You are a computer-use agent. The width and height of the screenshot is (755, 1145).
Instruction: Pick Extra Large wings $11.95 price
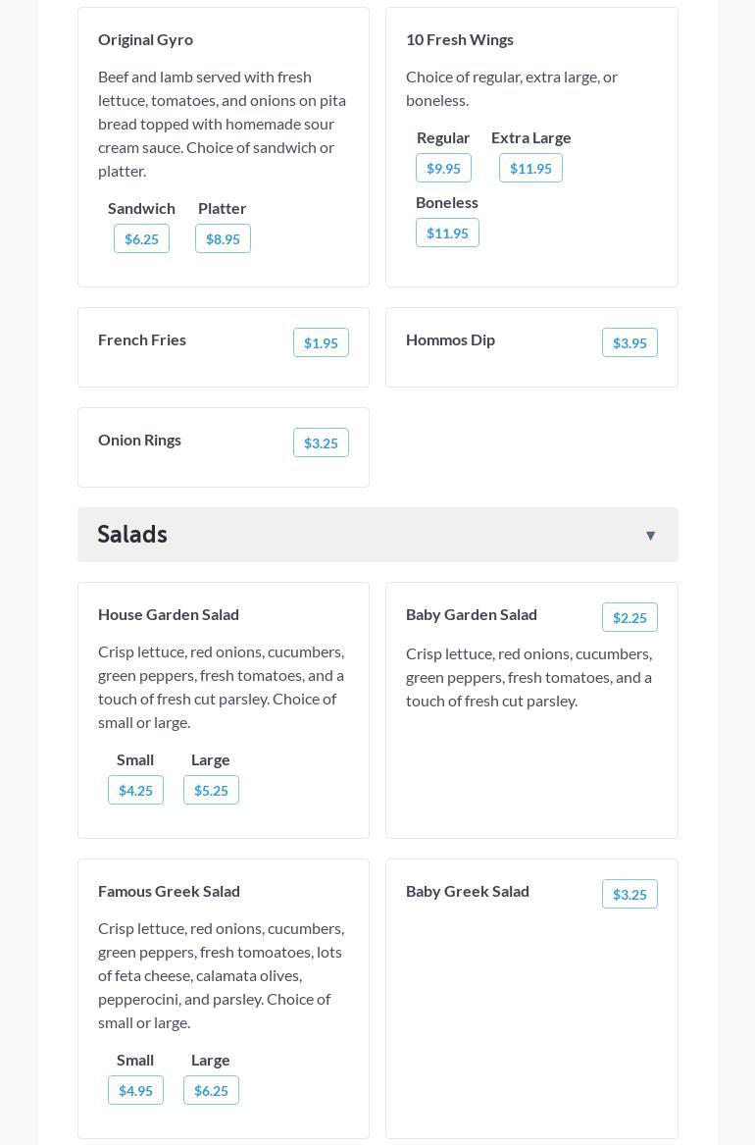[x=530, y=168]
